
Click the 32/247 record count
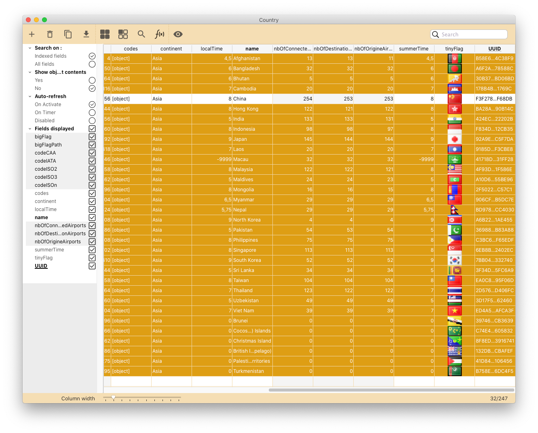point(499,398)
